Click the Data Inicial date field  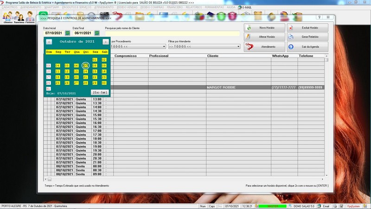(54, 33)
